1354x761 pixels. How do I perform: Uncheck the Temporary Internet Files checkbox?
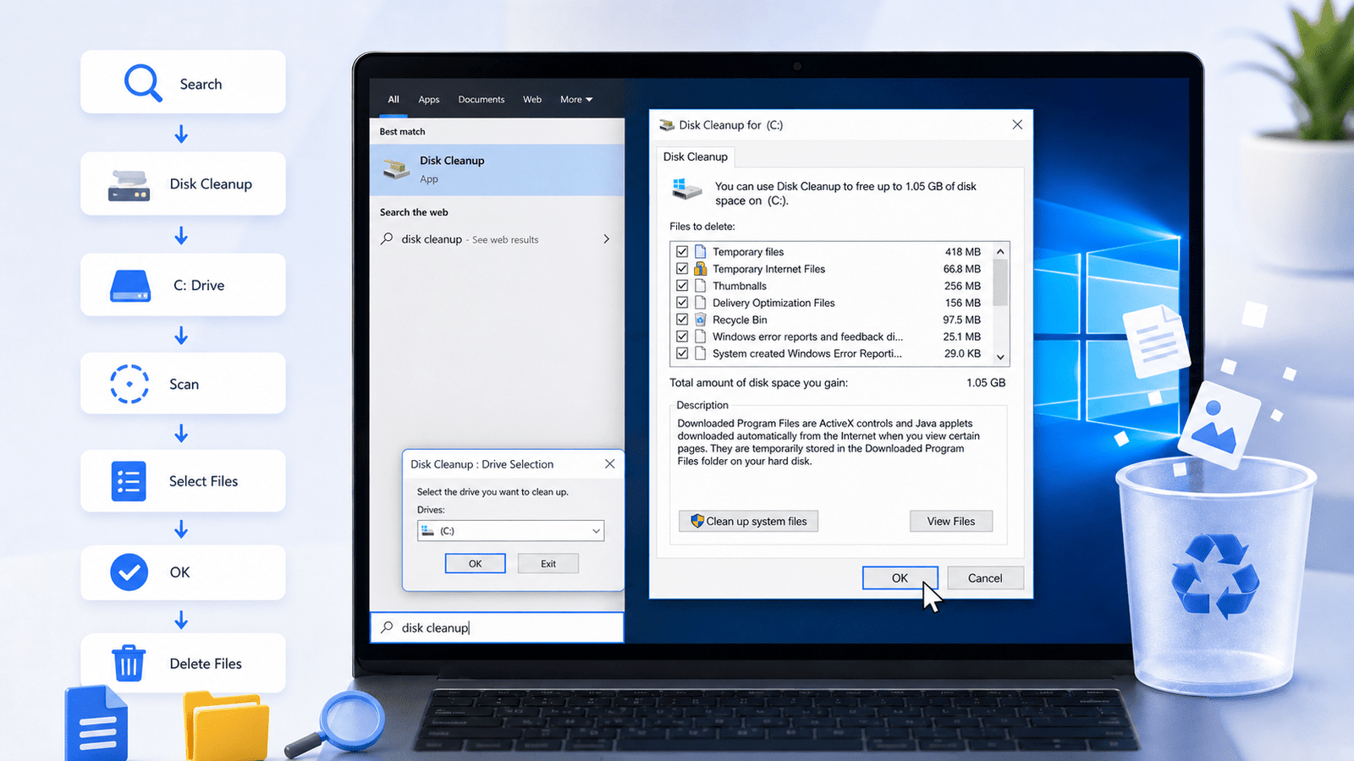(682, 269)
